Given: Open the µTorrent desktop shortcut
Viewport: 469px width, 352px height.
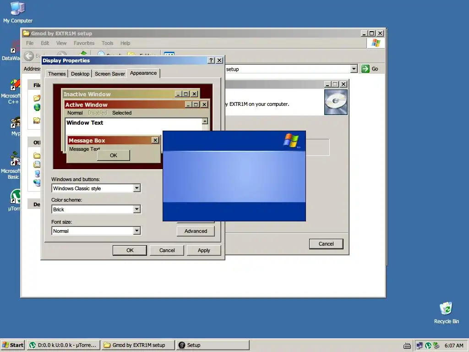Looking at the screenshot, I should click(x=14, y=200).
